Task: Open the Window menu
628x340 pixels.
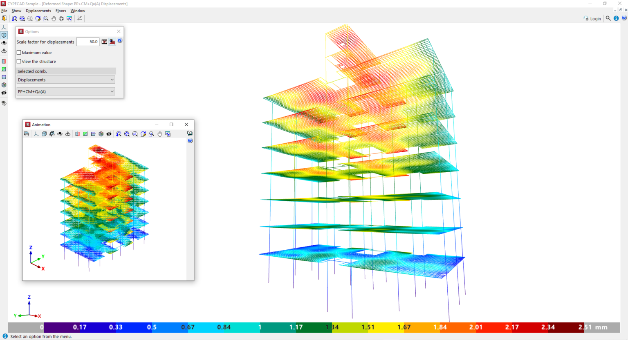Action: pos(78,11)
